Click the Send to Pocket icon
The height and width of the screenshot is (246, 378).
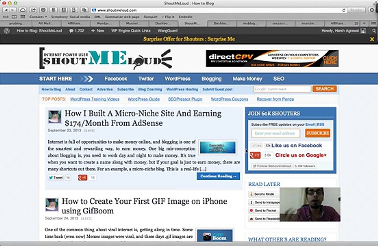251,211
